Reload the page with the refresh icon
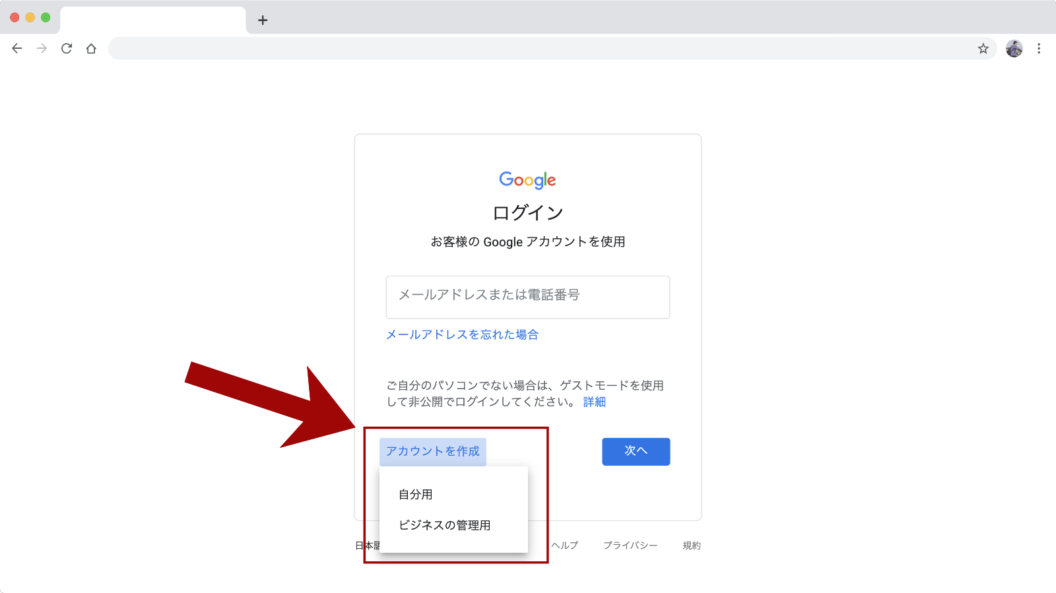The image size is (1056, 593). point(67,48)
